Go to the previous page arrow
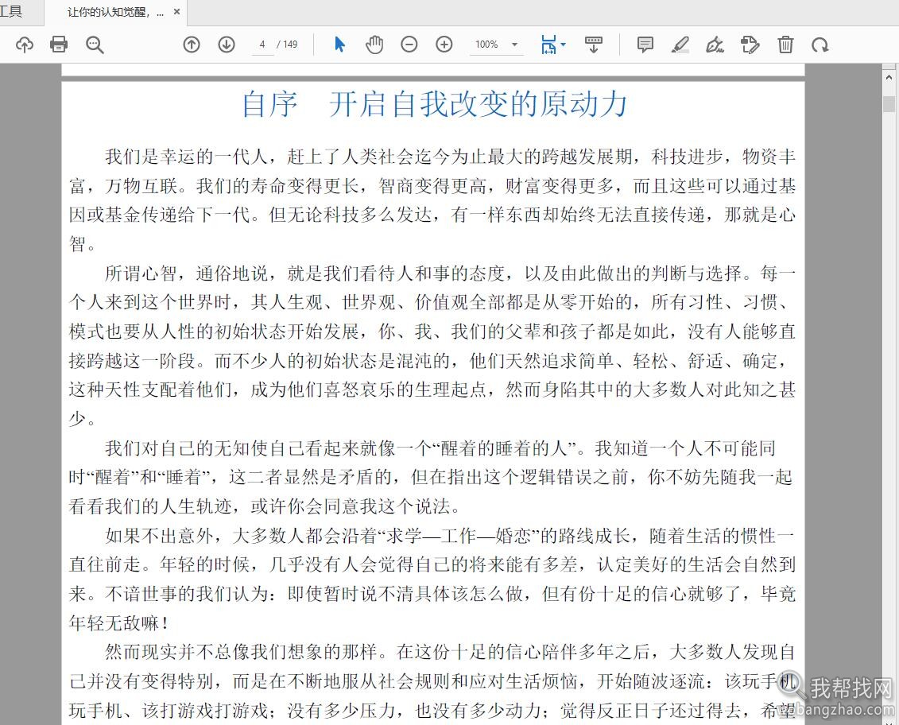Screen dimensions: 899x725 (x=192, y=45)
